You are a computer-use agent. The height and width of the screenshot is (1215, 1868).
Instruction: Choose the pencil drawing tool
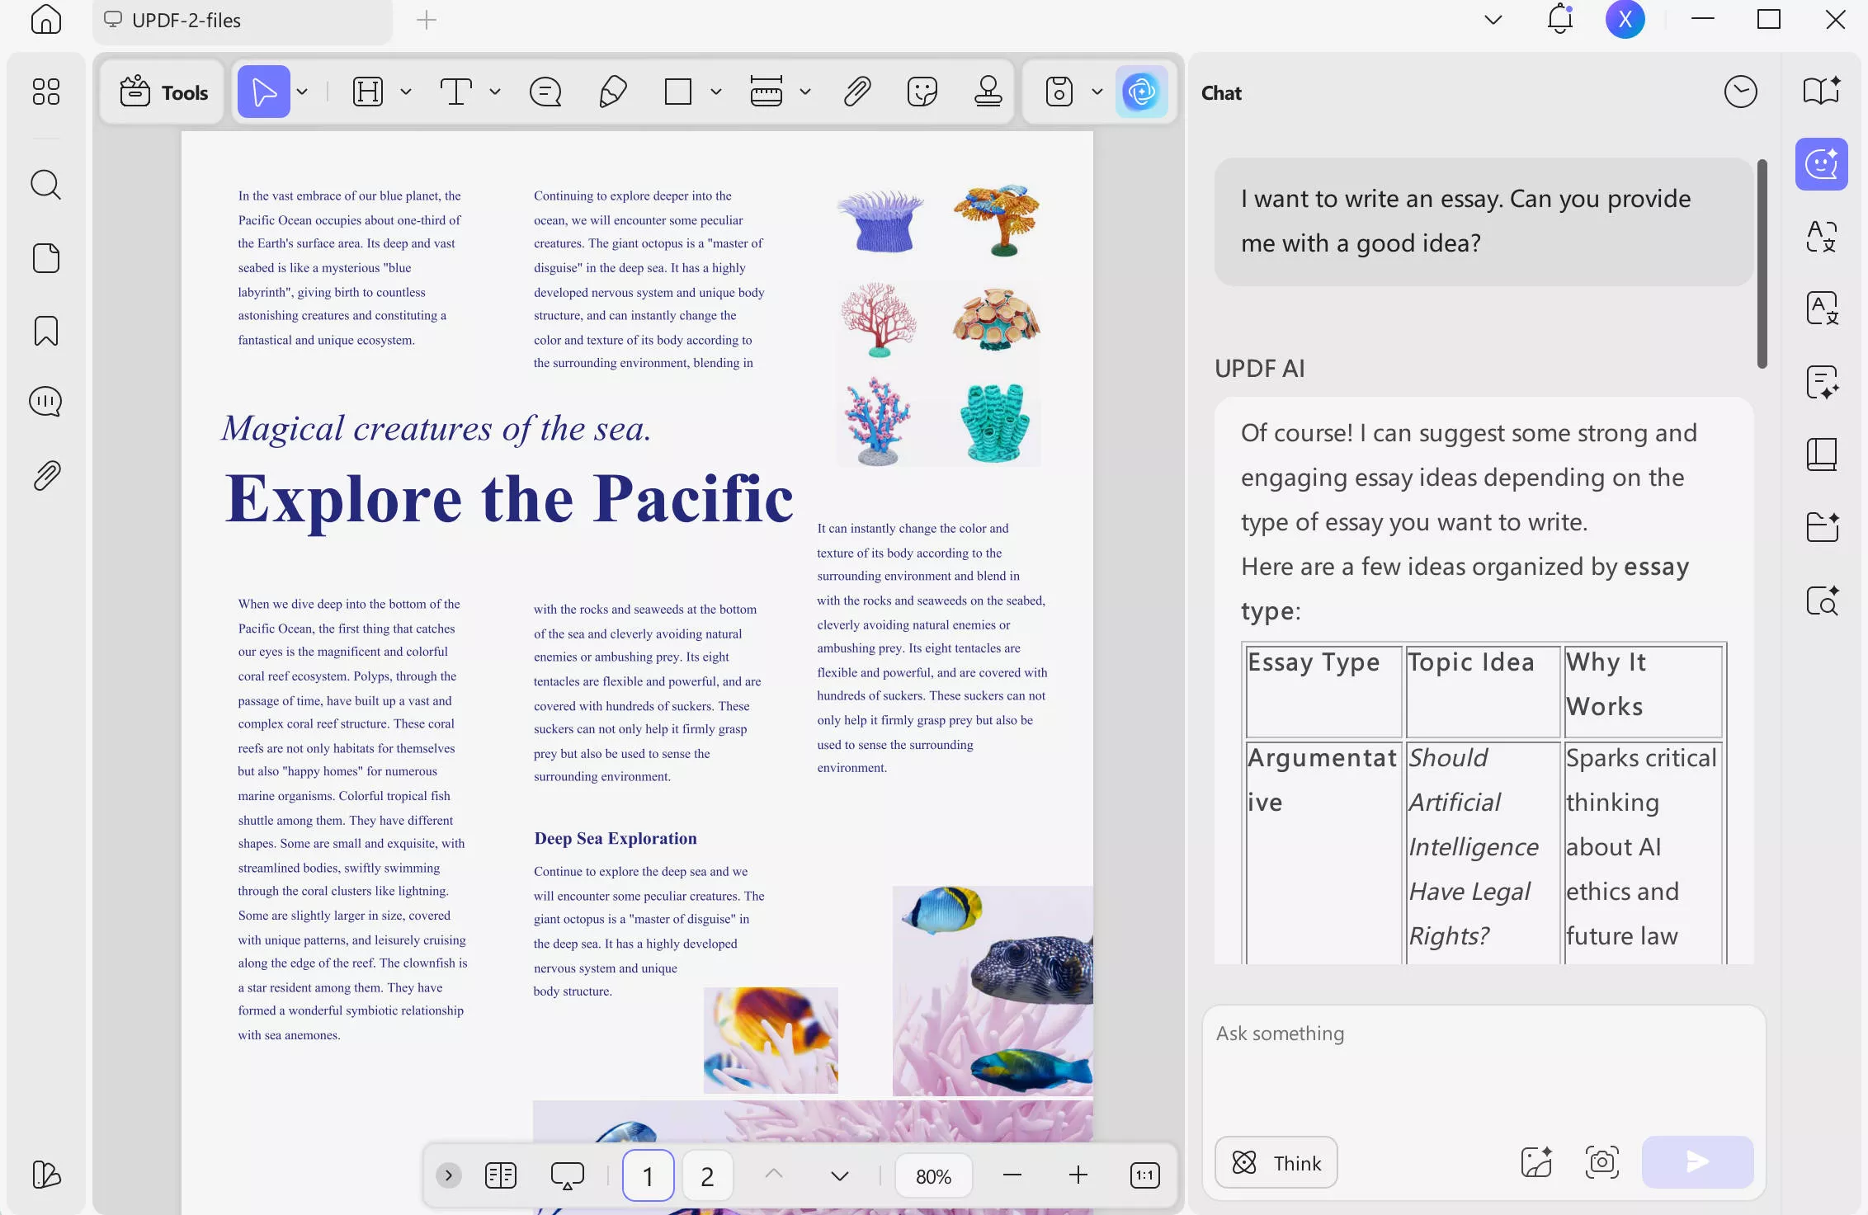[x=612, y=92]
